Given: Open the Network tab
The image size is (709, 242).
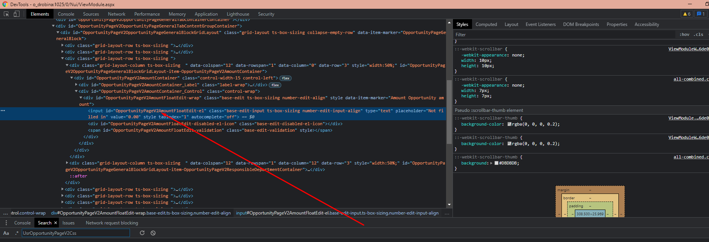Looking at the screenshot, I should [117, 14].
